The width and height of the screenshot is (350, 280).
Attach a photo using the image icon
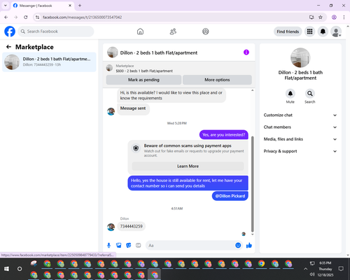(119, 245)
